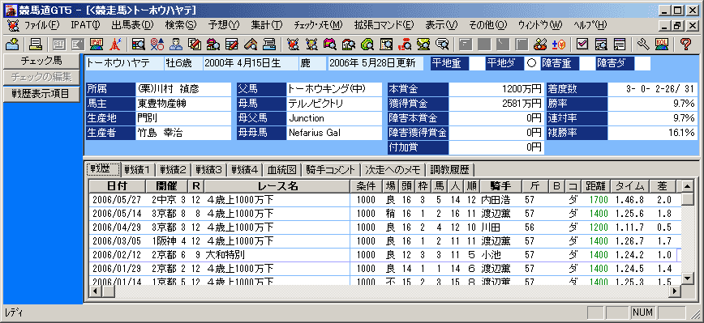Sort by the レース名 column header
Image resolution: width=704 pixels, height=323 pixels.
click(x=277, y=186)
